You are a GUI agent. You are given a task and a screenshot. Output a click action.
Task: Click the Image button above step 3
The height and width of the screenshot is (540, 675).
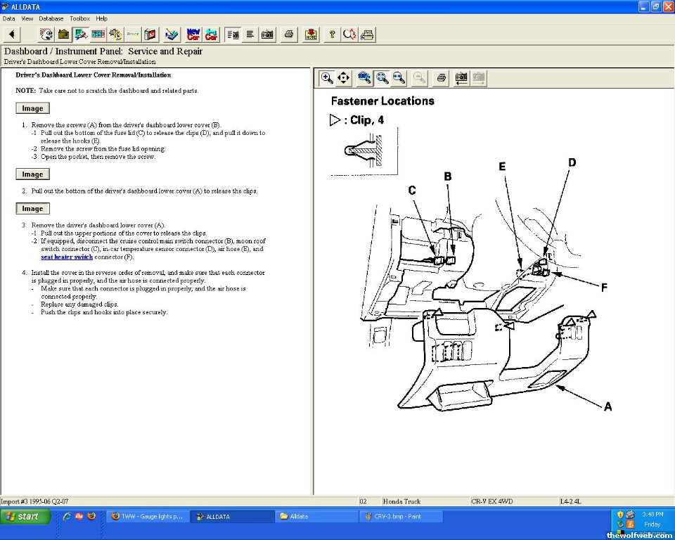[x=32, y=209]
